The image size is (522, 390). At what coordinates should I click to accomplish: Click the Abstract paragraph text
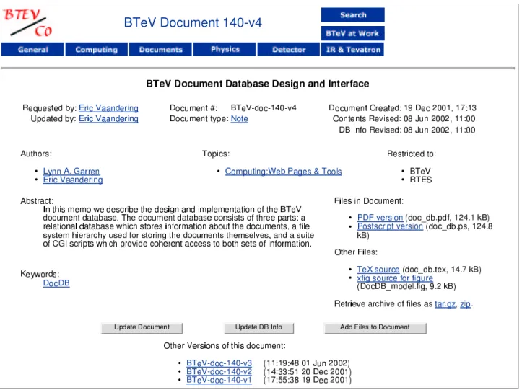(178, 227)
